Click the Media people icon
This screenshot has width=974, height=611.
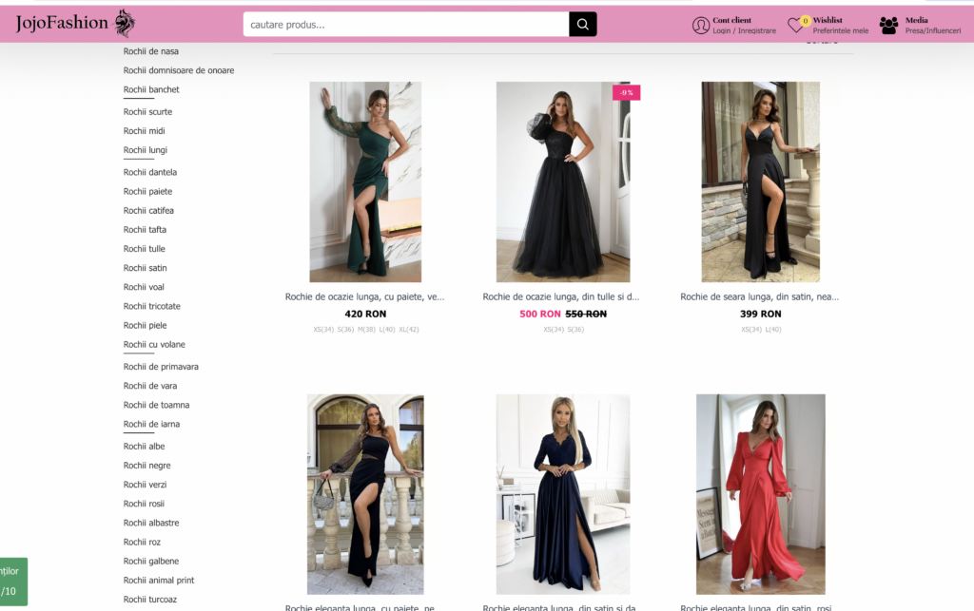tap(888, 26)
